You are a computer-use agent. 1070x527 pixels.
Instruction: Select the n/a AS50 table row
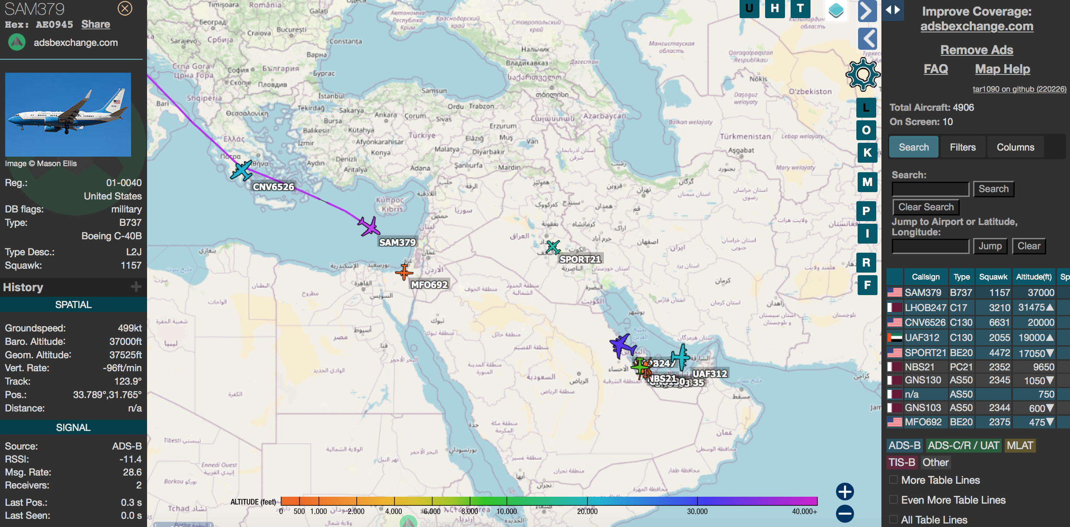tap(977, 394)
